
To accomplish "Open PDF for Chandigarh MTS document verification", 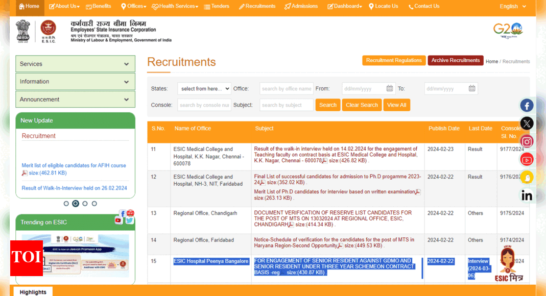I will [x=291, y=225].
